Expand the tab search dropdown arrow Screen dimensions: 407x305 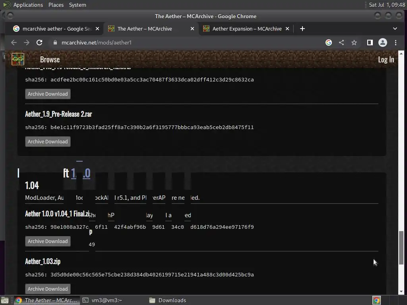point(395,29)
